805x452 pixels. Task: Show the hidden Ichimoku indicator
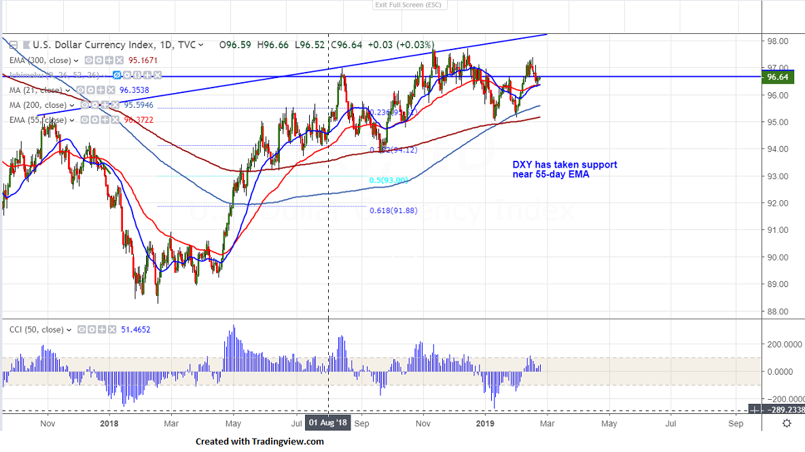[117, 75]
